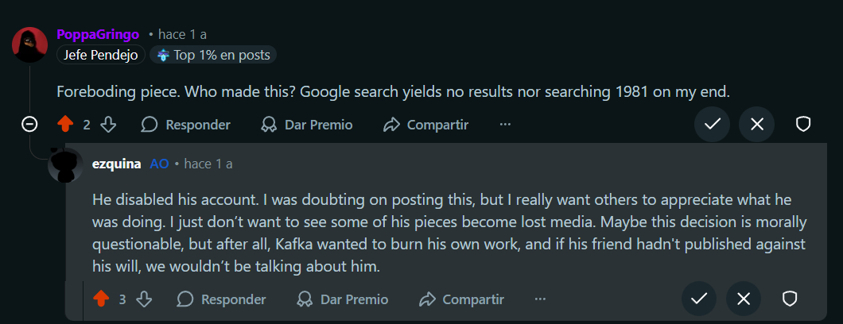Viewport: 843px width, 324px height.
Task: Downvote ezquina's reply
Action: pyautogui.click(x=144, y=299)
